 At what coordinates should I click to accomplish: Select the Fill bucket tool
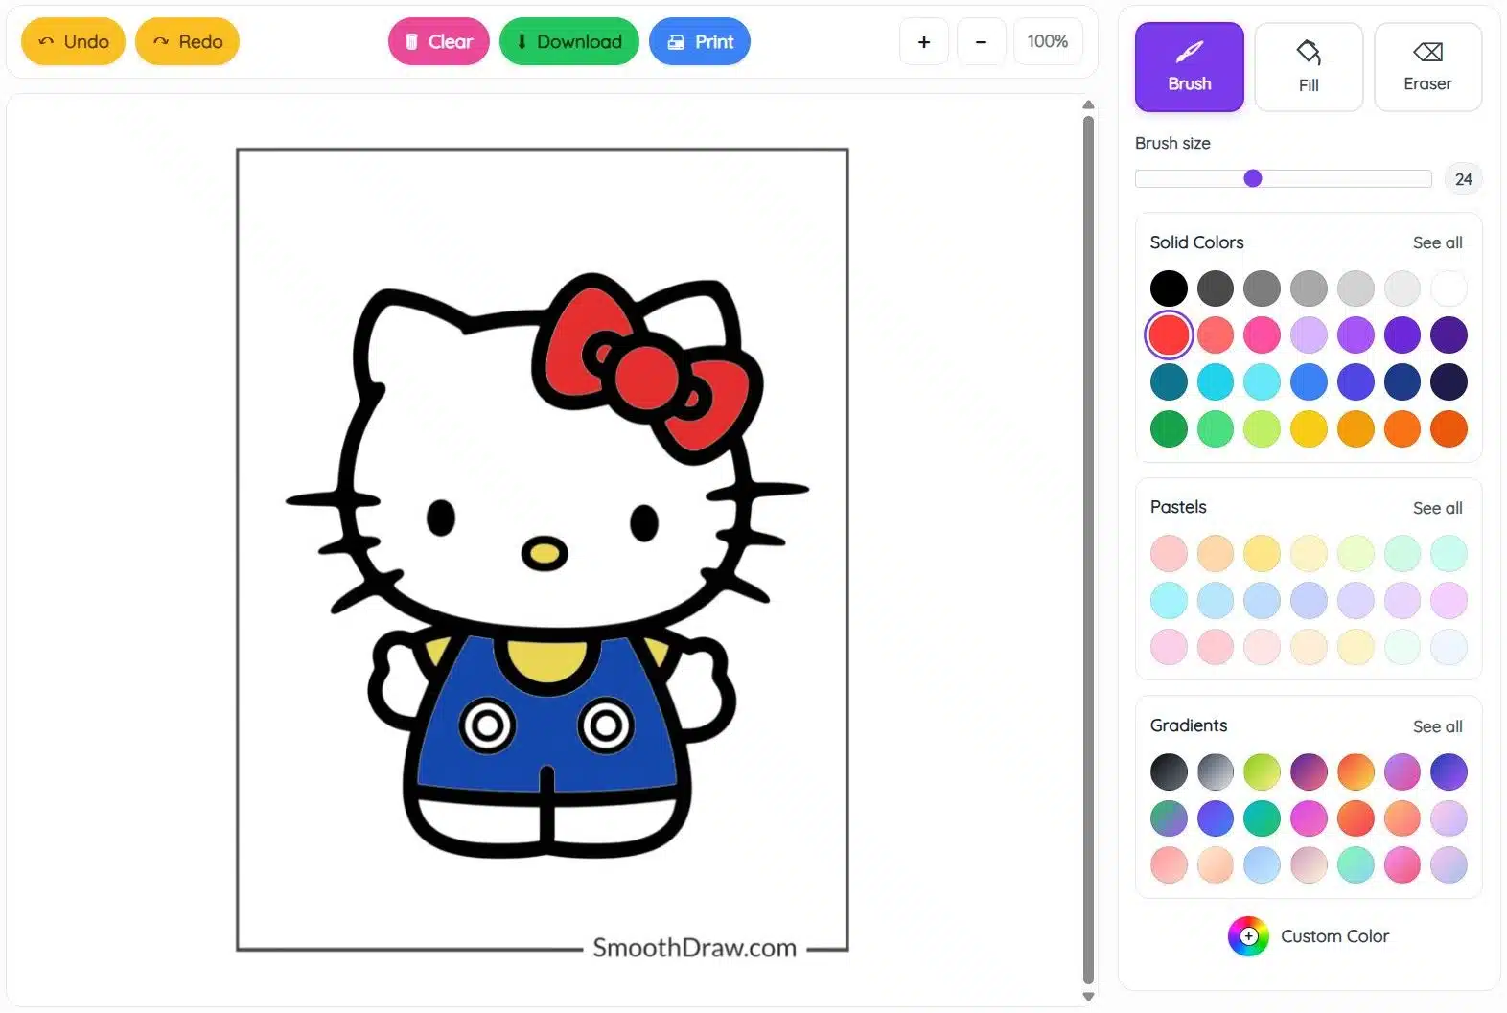click(1309, 67)
